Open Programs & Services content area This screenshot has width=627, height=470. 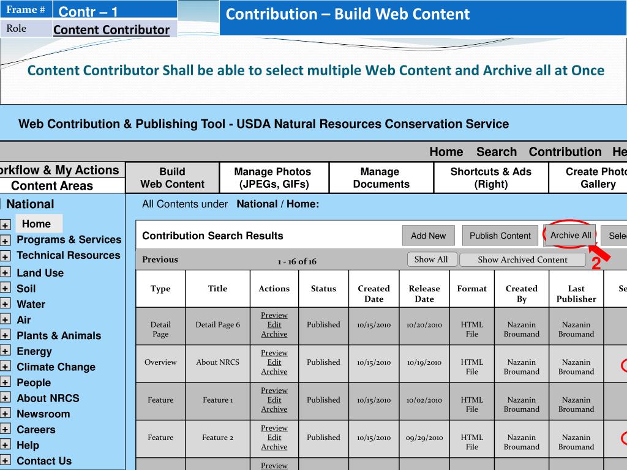(69, 239)
